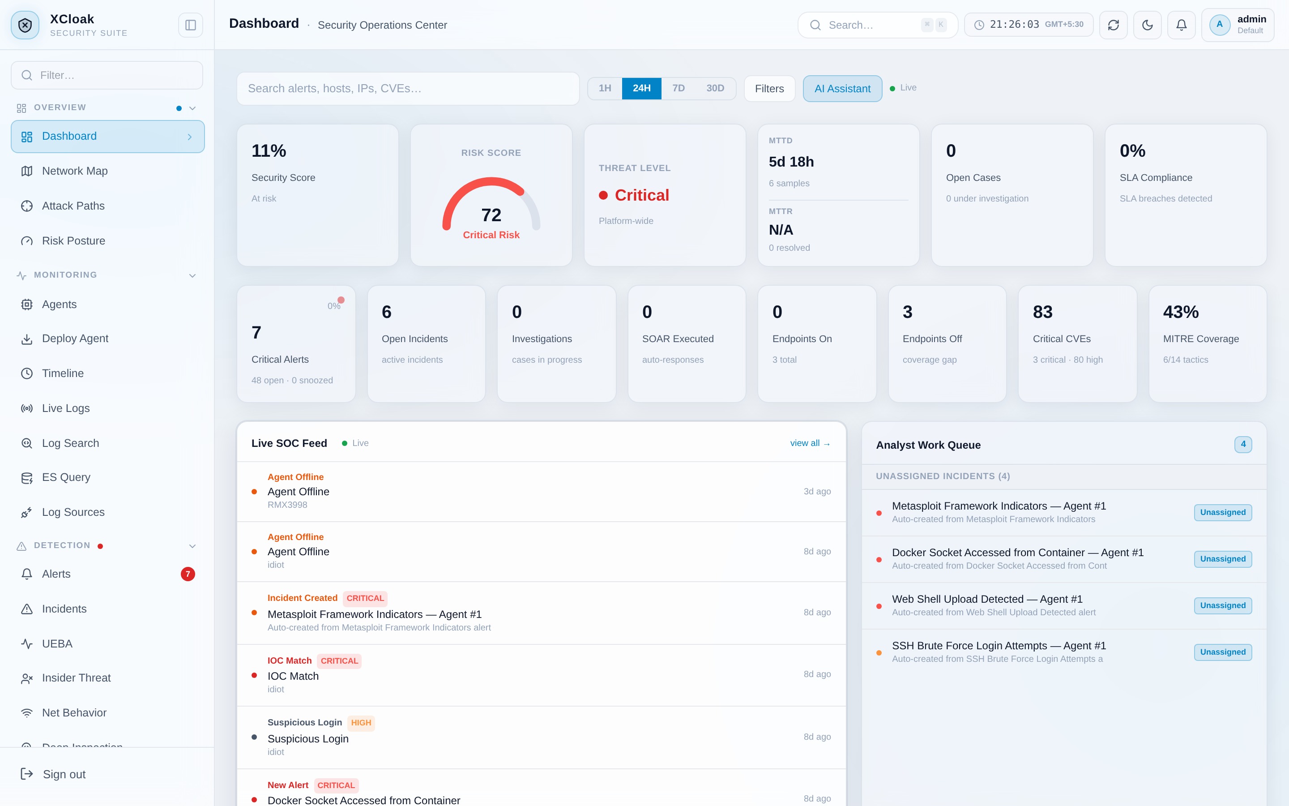Open the admin user profile menu
Image resolution: width=1289 pixels, height=806 pixels.
click(x=1238, y=25)
